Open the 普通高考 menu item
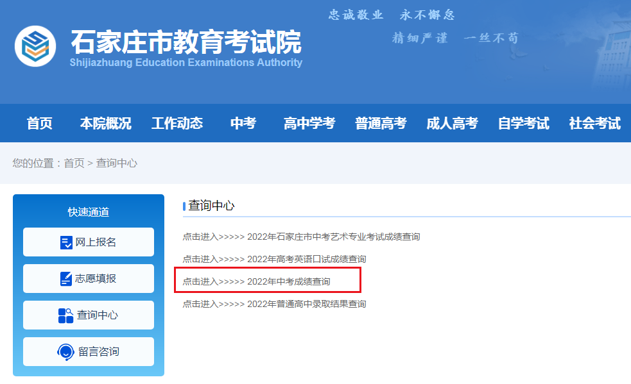The width and height of the screenshot is (631, 384). [x=381, y=123]
